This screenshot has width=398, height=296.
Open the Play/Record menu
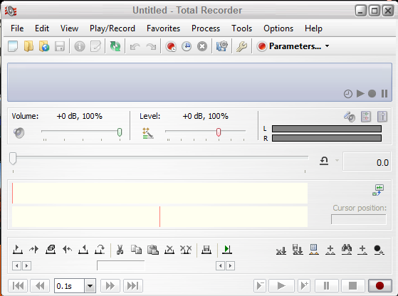tap(112, 28)
